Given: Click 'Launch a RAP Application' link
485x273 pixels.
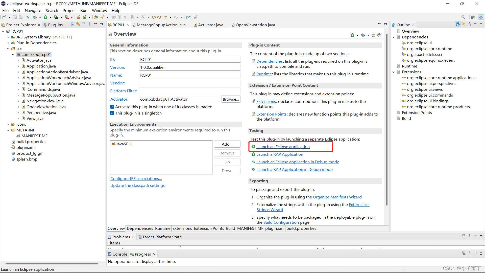Looking at the screenshot, I should (280, 154).
